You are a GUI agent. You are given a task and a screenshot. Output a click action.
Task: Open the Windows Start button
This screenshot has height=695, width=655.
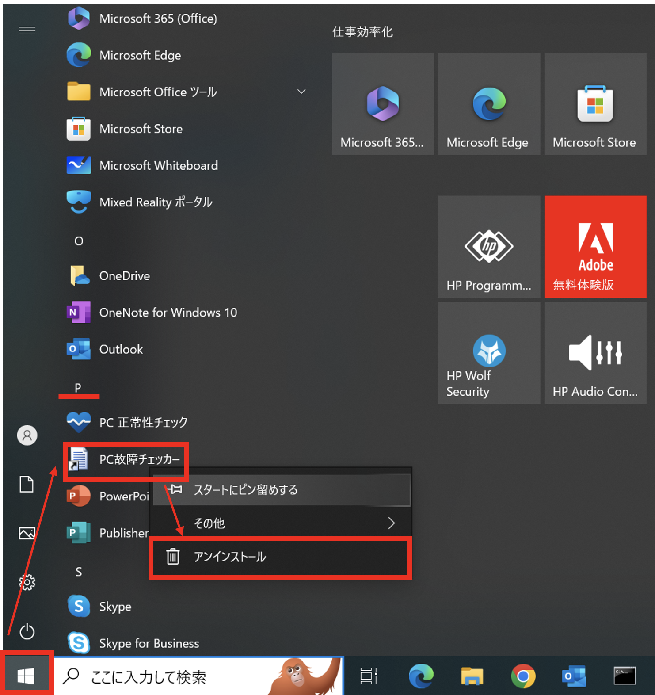pyautogui.click(x=26, y=675)
